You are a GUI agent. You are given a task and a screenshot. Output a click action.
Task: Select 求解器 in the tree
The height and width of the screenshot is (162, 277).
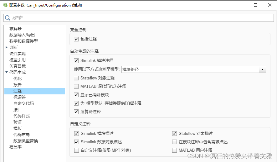click(16, 29)
